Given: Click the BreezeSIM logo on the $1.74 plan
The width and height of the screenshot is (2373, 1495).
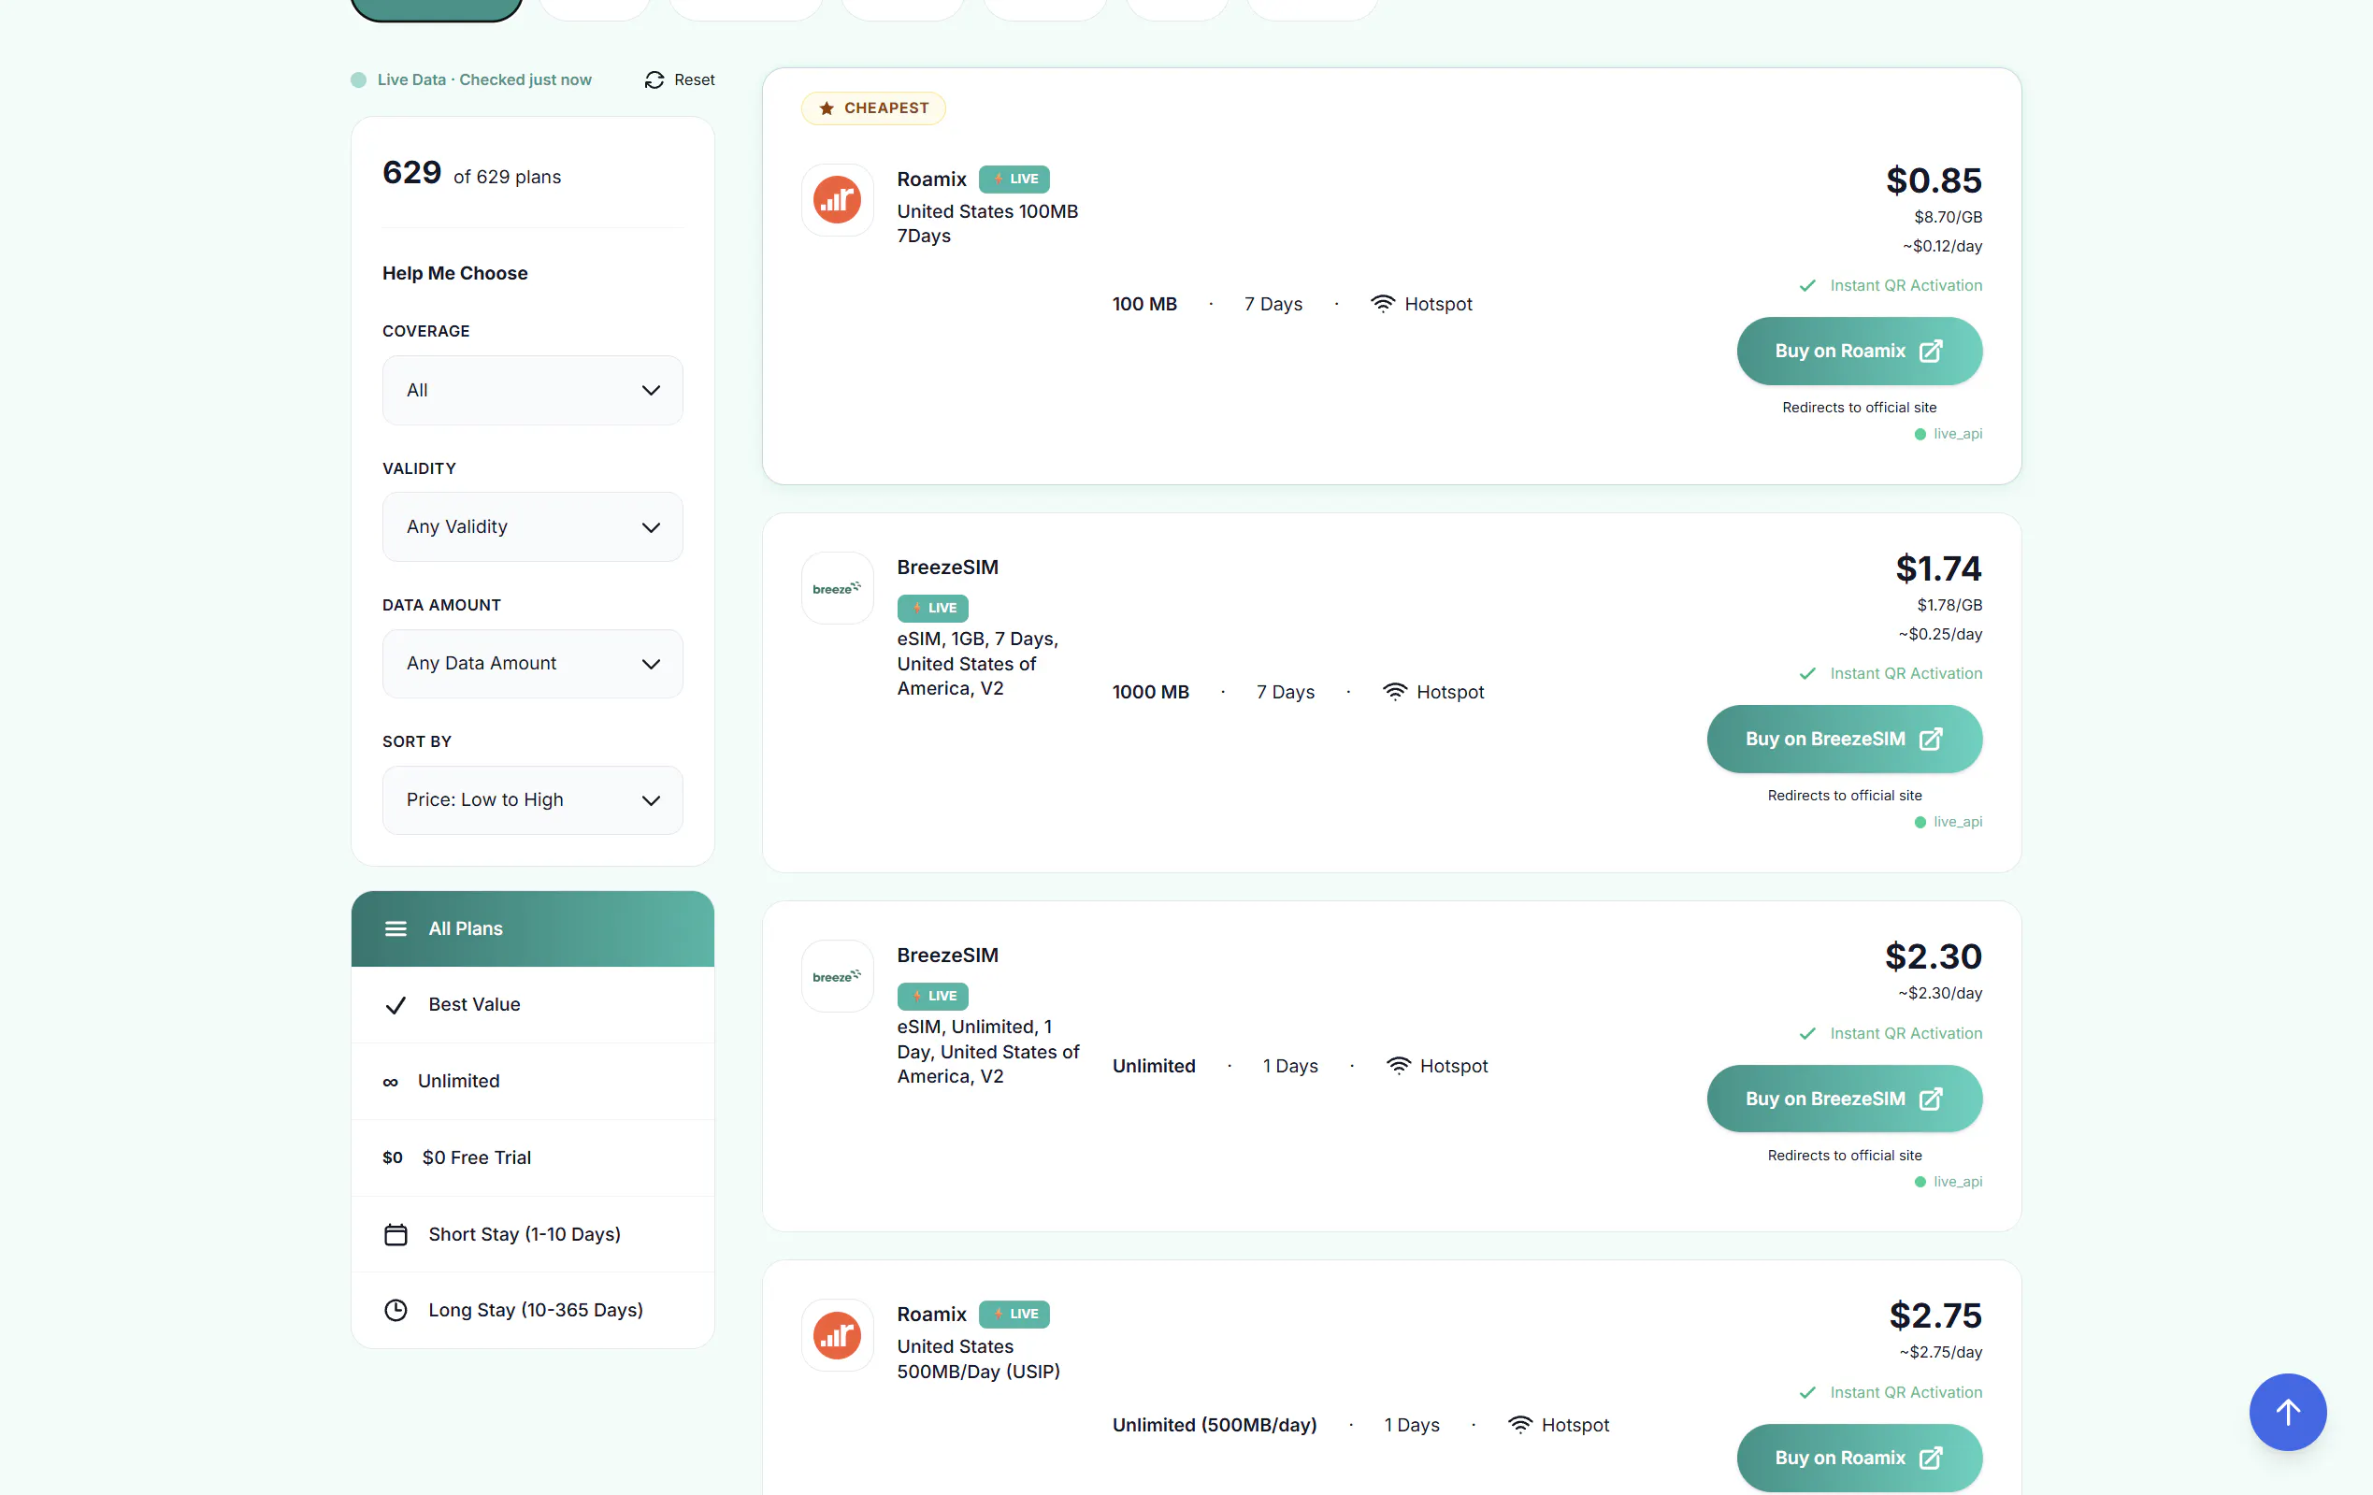Looking at the screenshot, I should pyautogui.click(x=837, y=588).
